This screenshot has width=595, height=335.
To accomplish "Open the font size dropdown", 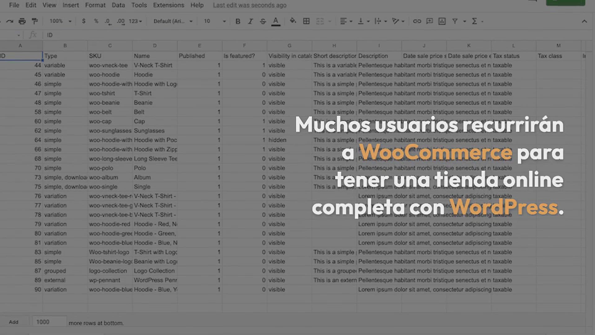I will [214, 21].
